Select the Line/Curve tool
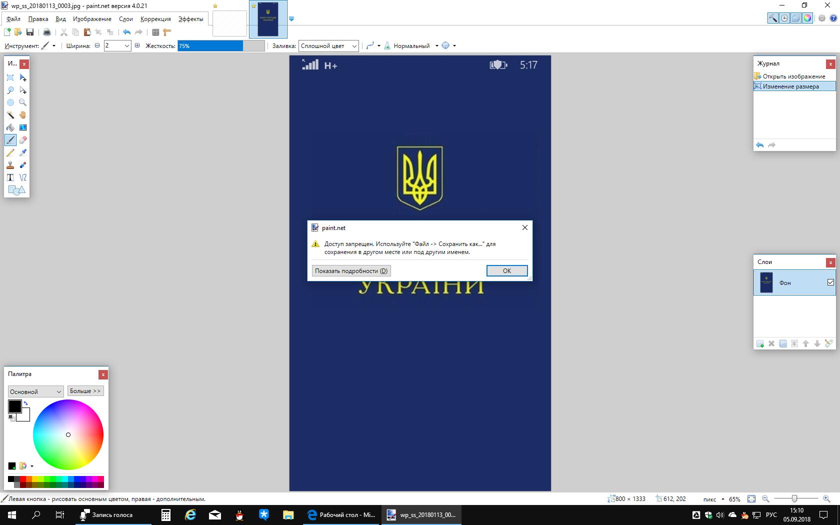This screenshot has height=525, width=840. [23, 177]
